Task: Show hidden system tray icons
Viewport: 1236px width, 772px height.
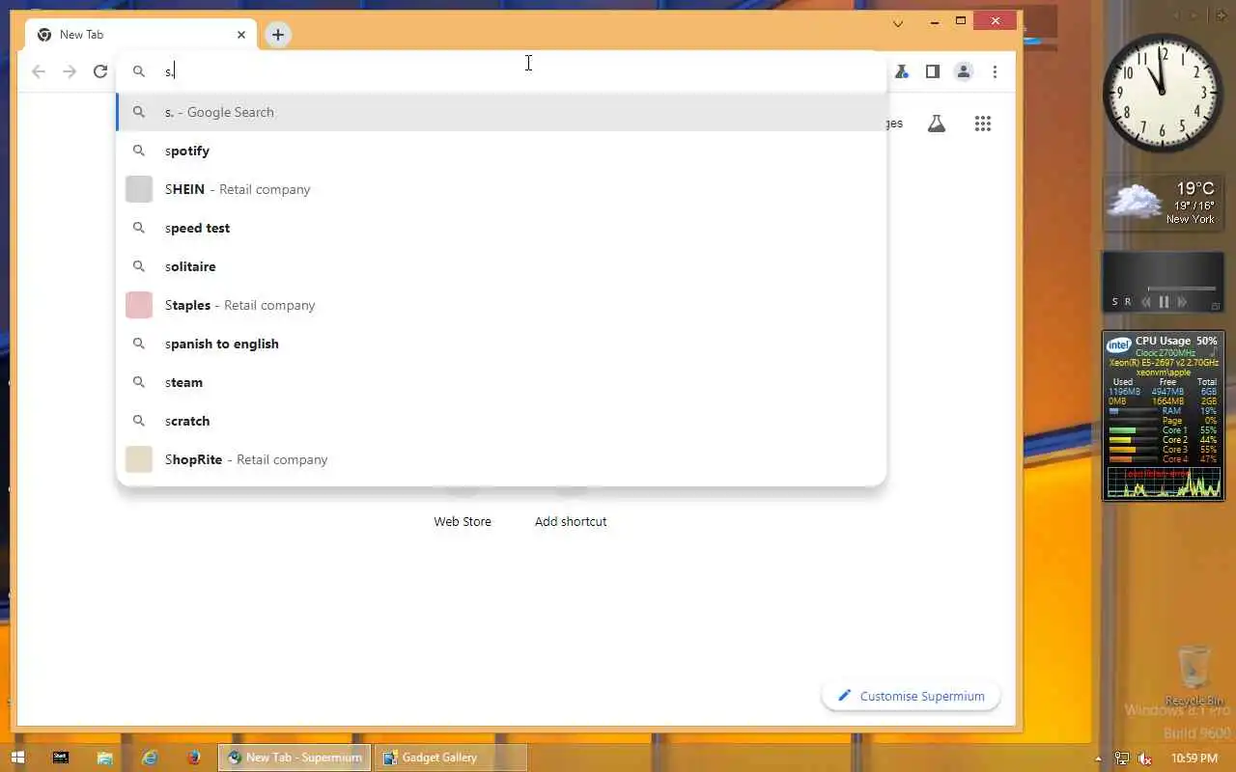Action: [1099, 758]
